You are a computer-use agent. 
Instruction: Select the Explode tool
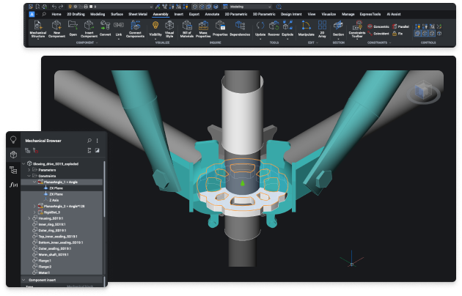click(x=287, y=29)
